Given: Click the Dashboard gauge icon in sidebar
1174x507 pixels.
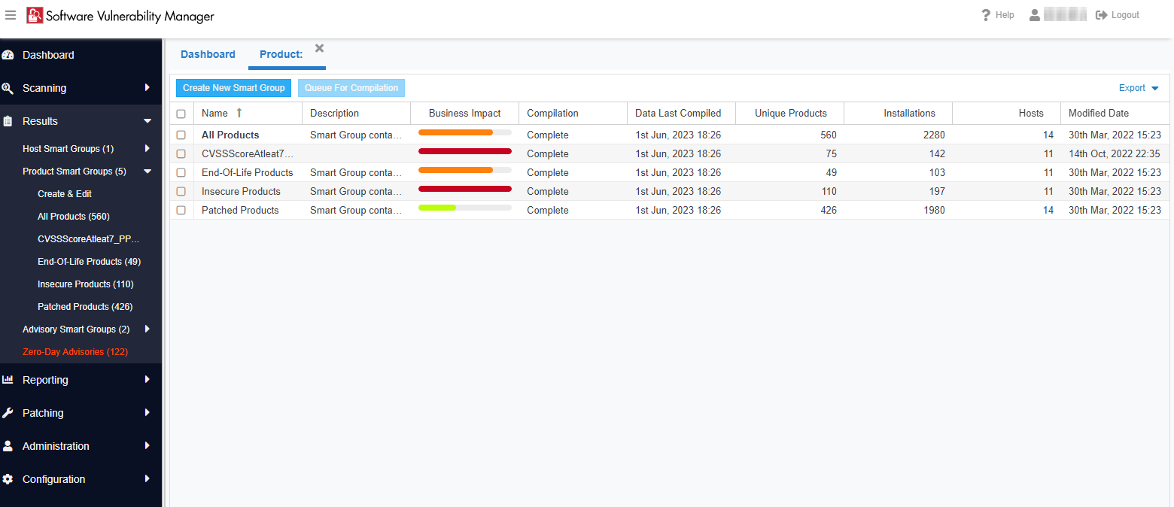Looking at the screenshot, I should tap(8, 55).
